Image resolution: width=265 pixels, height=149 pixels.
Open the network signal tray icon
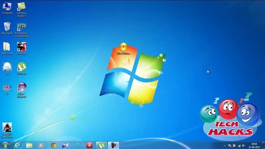click(239, 146)
